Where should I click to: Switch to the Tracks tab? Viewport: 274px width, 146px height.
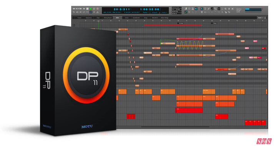[x=79, y=18]
